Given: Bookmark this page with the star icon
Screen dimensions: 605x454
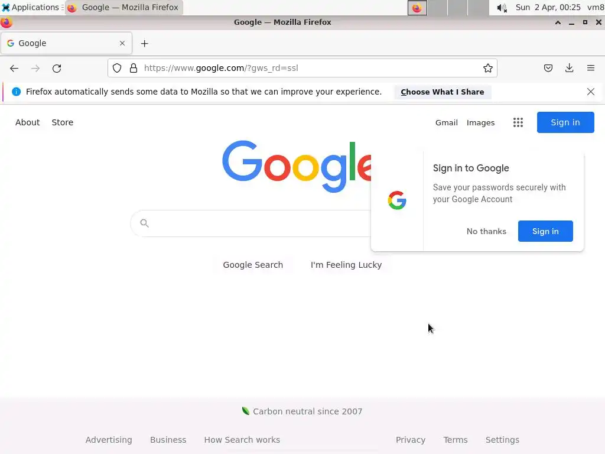Looking at the screenshot, I should click(x=487, y=68).
